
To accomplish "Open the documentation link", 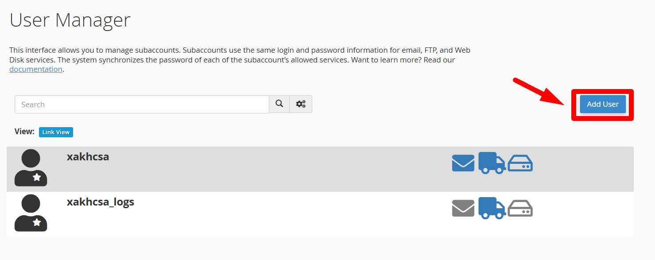I will (35, 69).
